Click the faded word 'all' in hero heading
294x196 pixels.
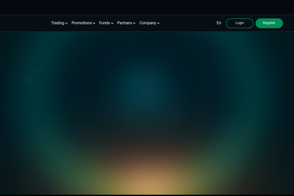point(27,79)
